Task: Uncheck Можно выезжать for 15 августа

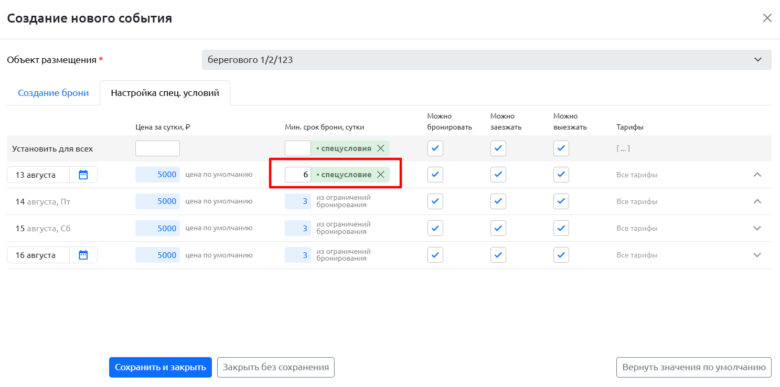Action: (x=561, y=228)
